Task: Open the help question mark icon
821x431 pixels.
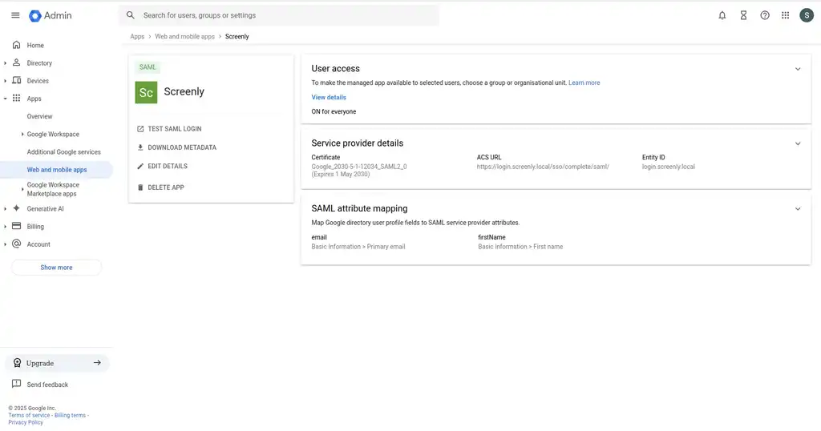Action: pos(765,15)
